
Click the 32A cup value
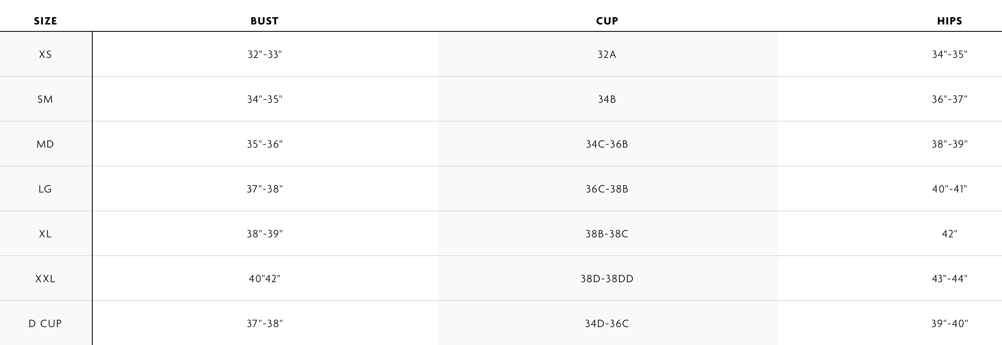[x=607, y=55]
